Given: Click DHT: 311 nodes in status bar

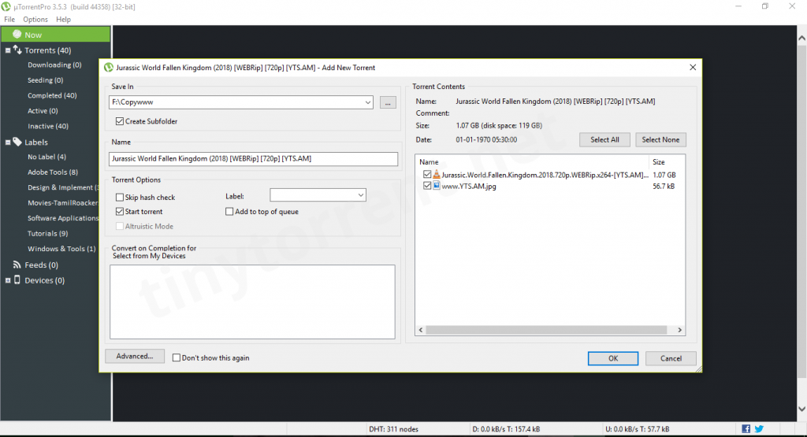Looking at the screenshot, I should [394, 429].
